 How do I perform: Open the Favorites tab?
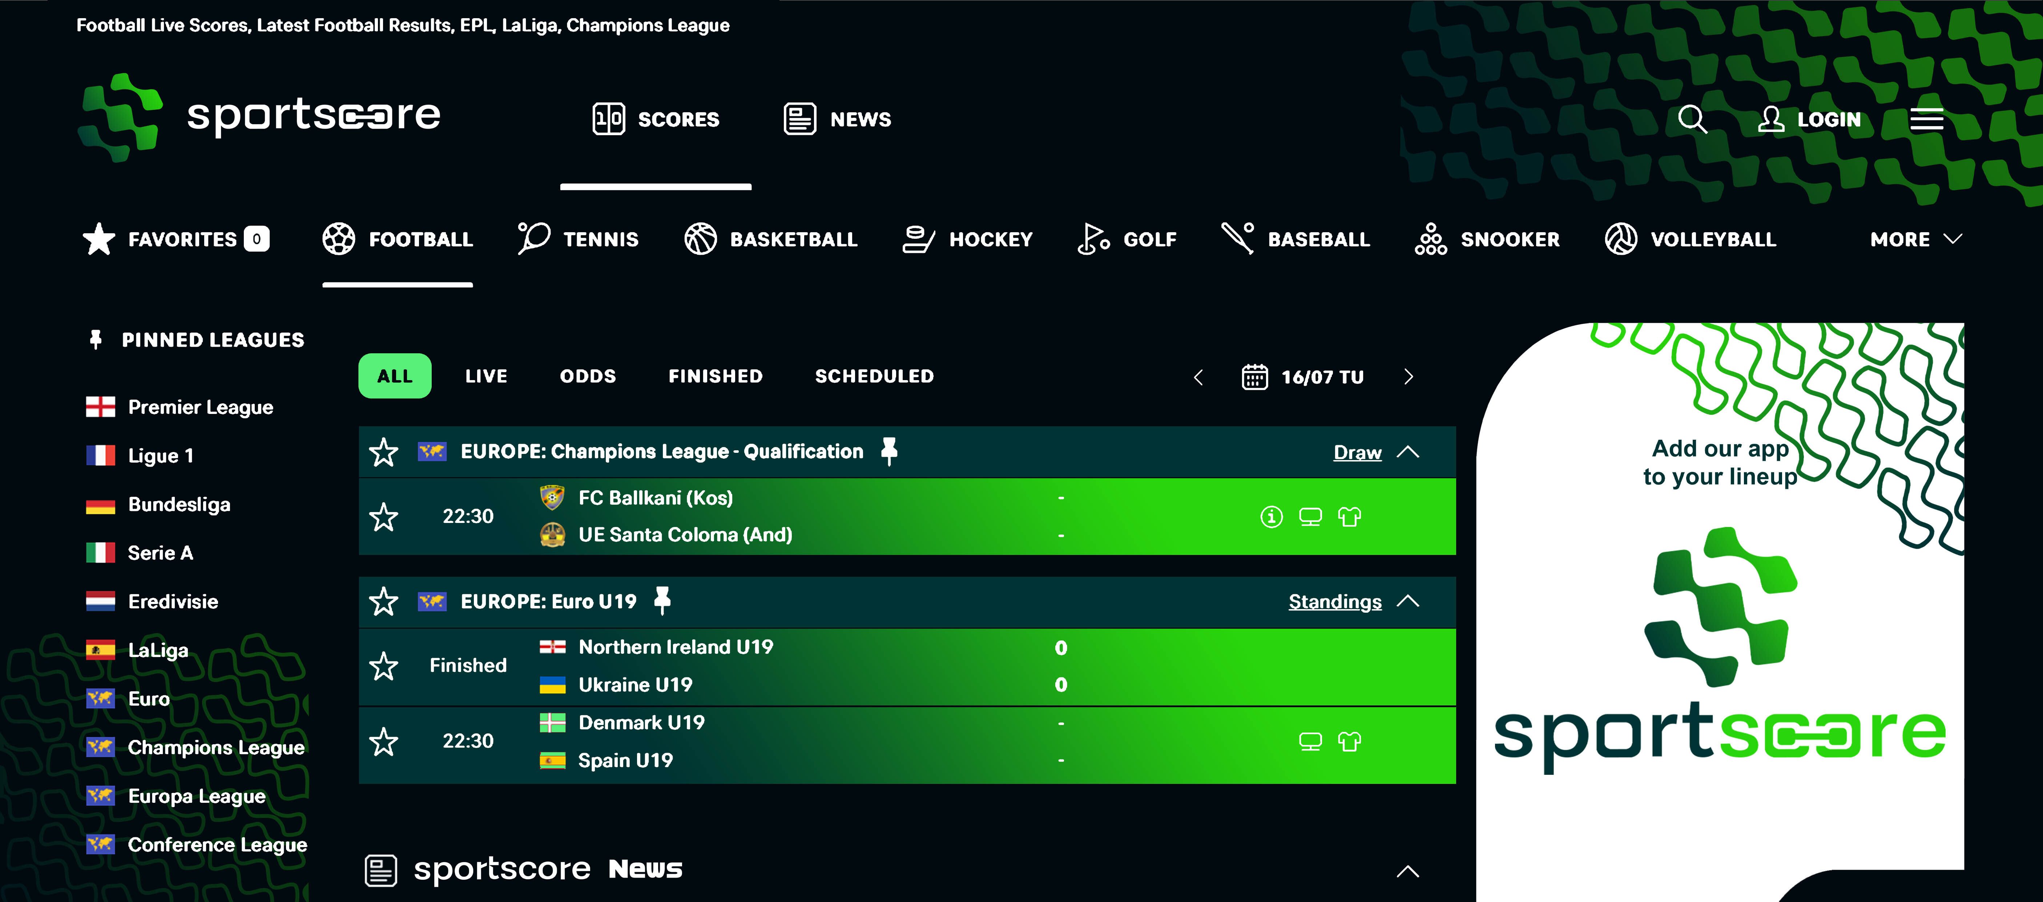pyautogui.click(x=176, y=239)
